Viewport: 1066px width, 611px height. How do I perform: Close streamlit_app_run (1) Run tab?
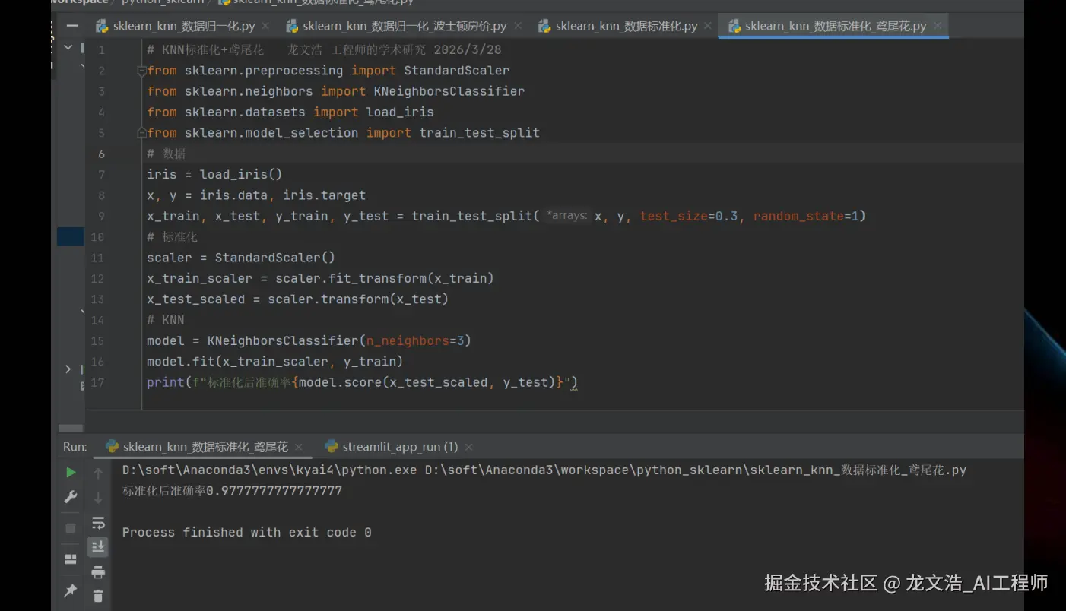click(469, 447)
